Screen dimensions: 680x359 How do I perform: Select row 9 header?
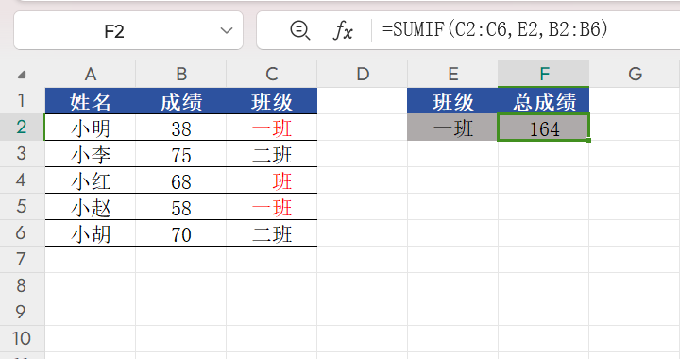[22, 312]
